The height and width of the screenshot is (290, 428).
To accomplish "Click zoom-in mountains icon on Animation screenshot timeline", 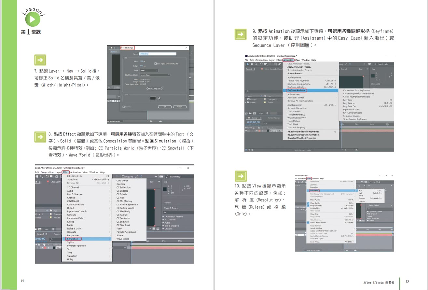I will [x=356, y=150].
